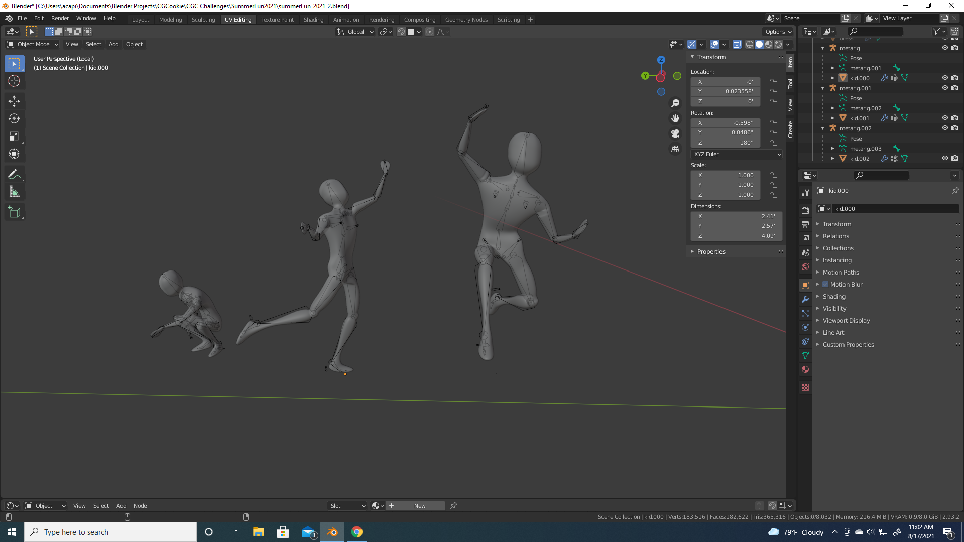The width and height of the screenshot is (964, 542).
Task: Expand the Viewport Display panel
Action: (846, 320)
